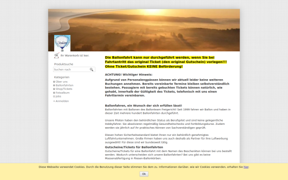This screenshot has height=180, width=288.
Task: Click 'Ihr Warenkorb ist leer.' text
Action: [x=75, y=56]
